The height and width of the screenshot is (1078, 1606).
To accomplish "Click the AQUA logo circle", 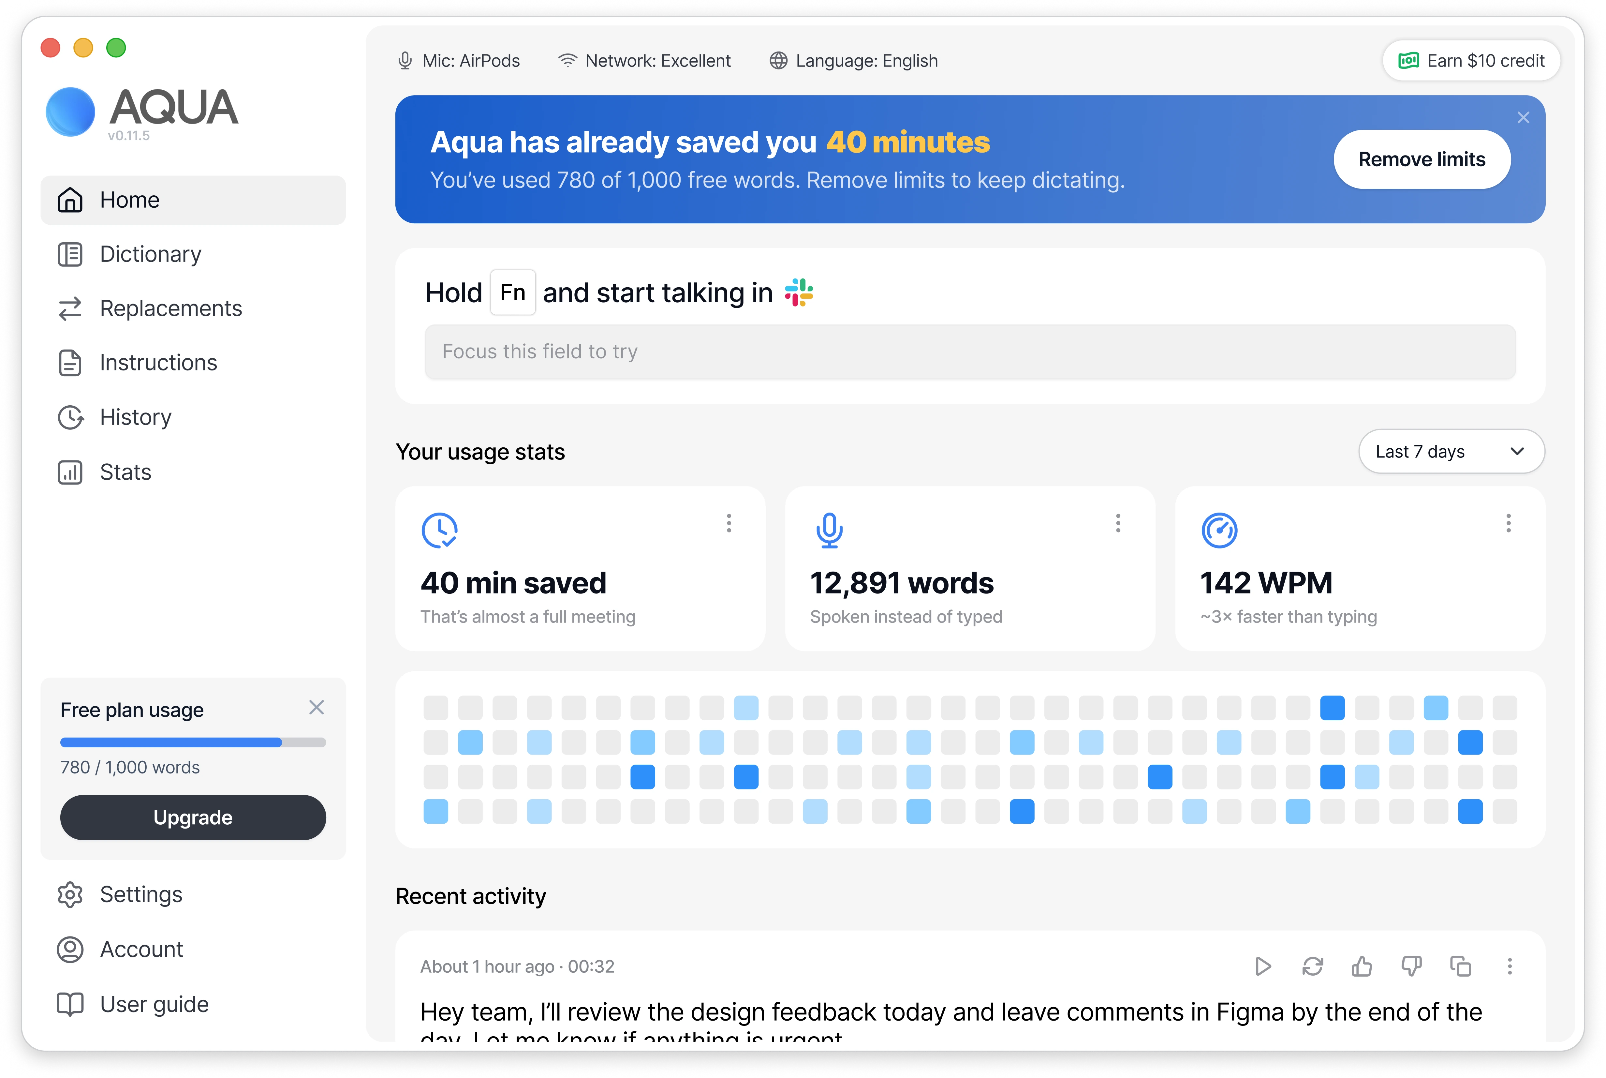I will click(70, 112).
